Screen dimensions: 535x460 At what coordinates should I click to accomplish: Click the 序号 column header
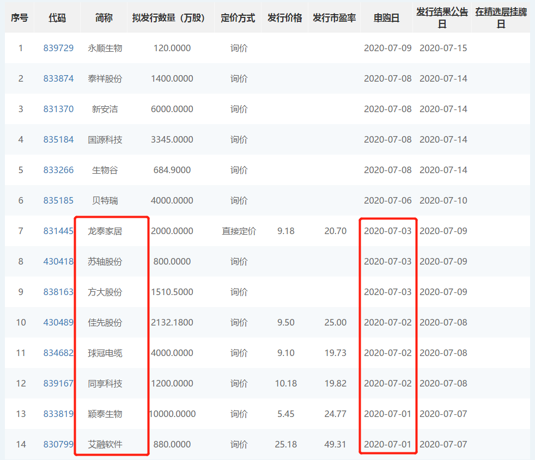click(20, 18)
